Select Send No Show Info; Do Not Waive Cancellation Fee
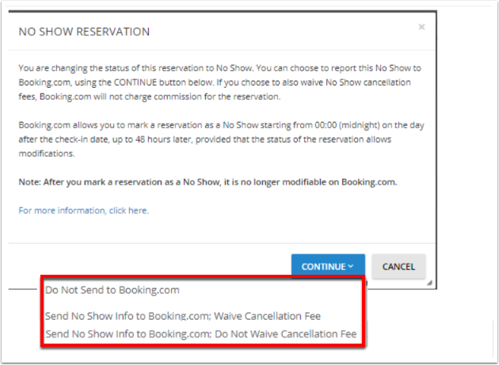The height and width of the screenshot is (365, 499). pos(201,334)
